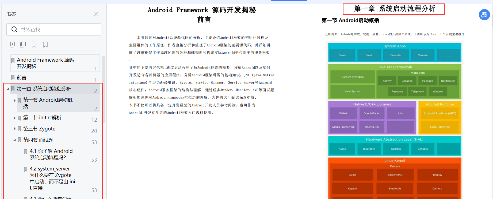
Task: Click the Sensors box in HAL layer
Action: [423, 149]
